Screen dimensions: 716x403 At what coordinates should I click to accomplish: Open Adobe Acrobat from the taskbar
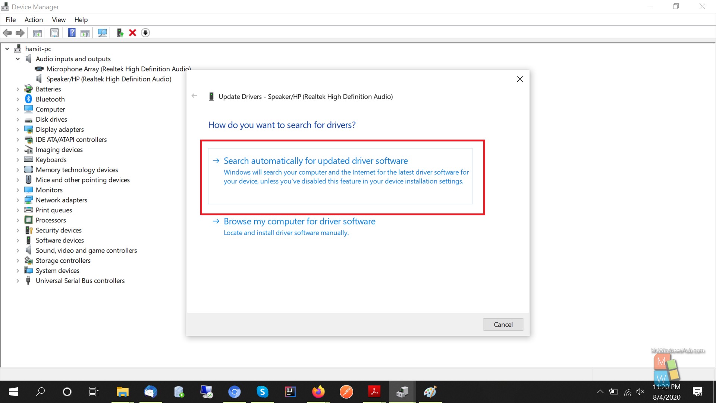pos(374,392)
